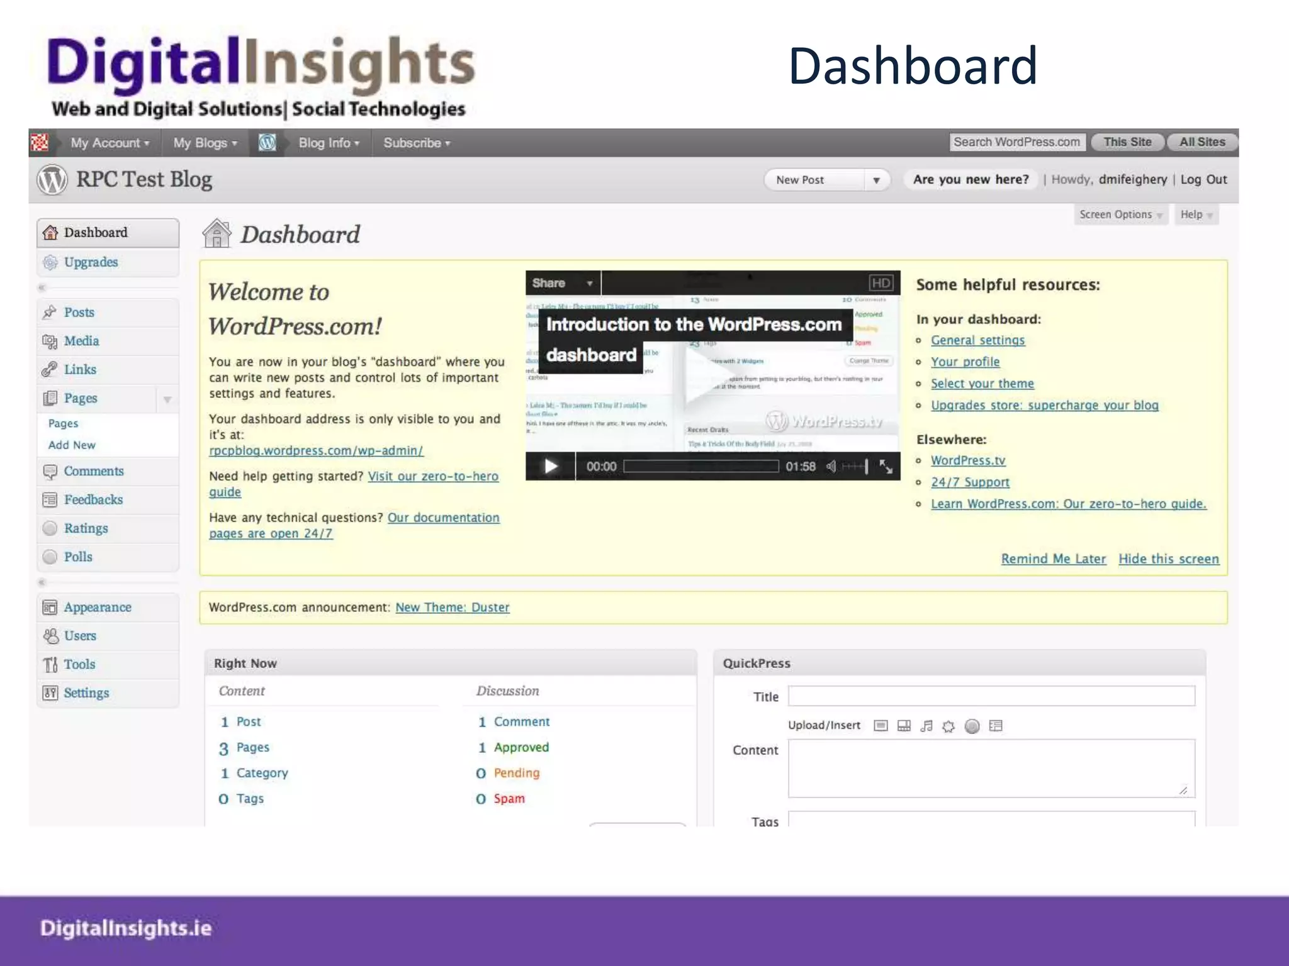Click the QuickPress Content text area

click(991, 769)
